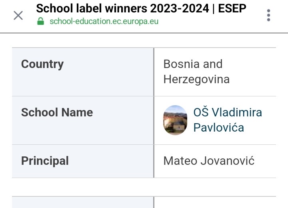Tap the blank space between the tables
The height and width of the screenshot is (208, 288).
click(144, 187)
